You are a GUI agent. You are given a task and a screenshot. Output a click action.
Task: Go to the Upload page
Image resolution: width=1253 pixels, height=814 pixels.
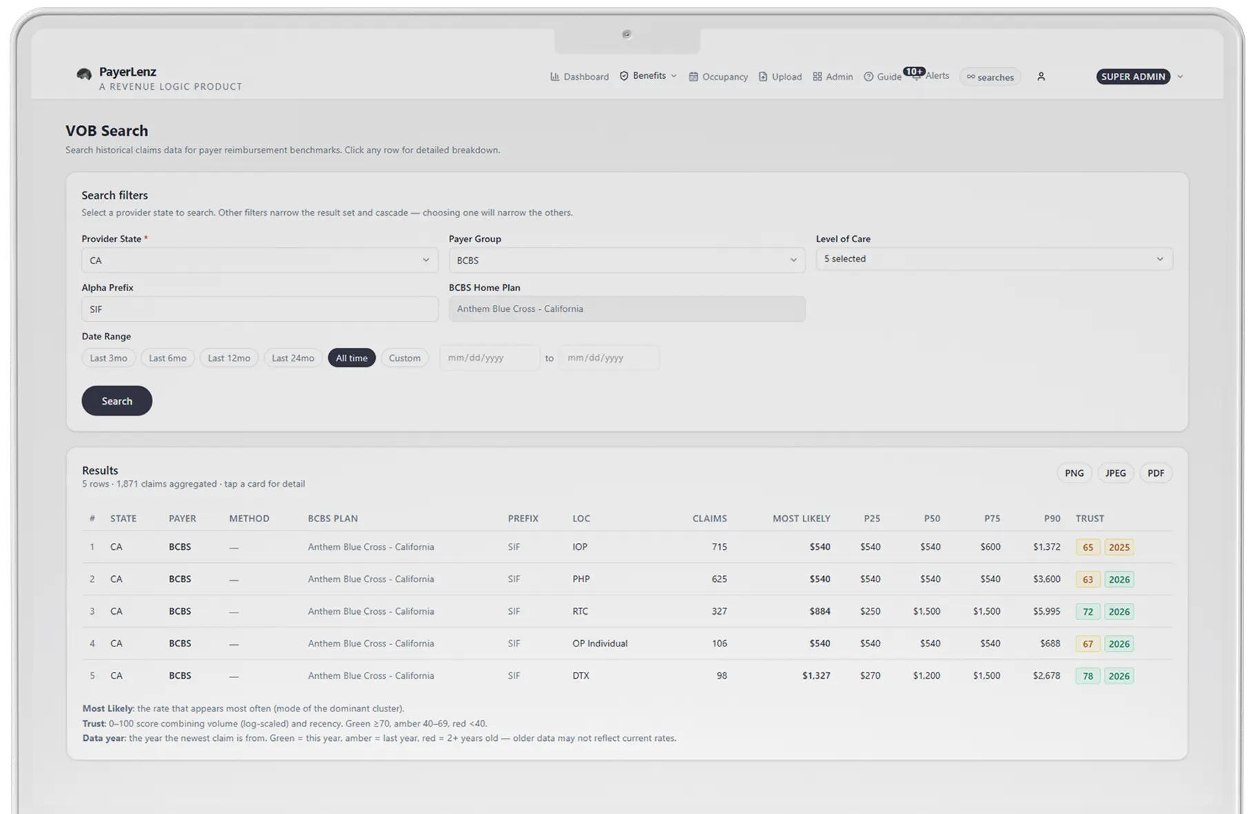(781, 77)
